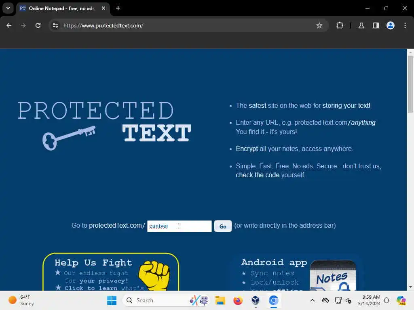This screenshot has height=310, width=414.
Task: Open Chrome Labs flask icon
Action: pyautogui.click(x=361, y=25)
